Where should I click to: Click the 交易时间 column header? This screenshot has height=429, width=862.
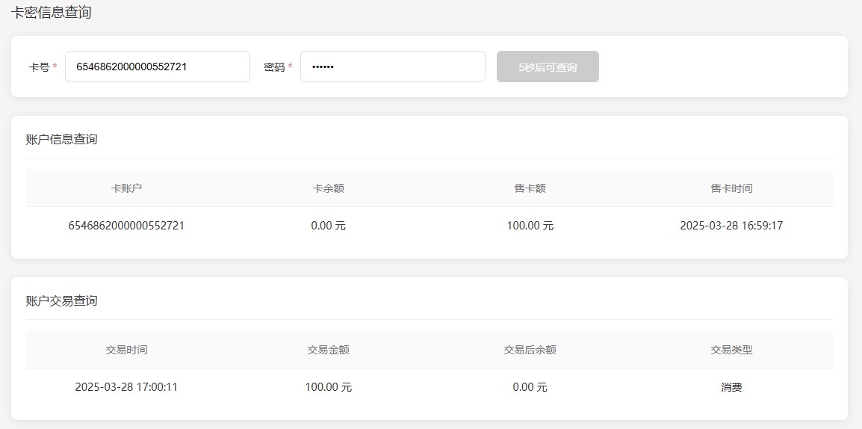126,350
